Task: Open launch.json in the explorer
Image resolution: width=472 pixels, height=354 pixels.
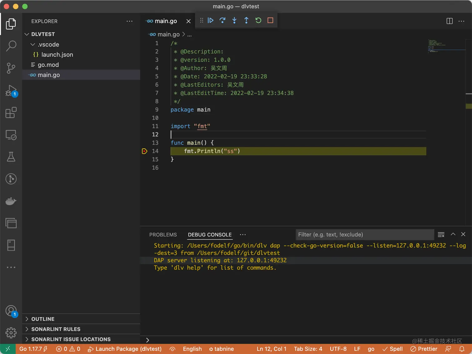Action: pyautogui.click(x=81, y=55)
